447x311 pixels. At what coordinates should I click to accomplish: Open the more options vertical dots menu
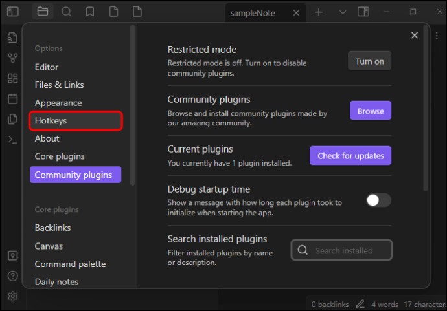pos(437,36)
